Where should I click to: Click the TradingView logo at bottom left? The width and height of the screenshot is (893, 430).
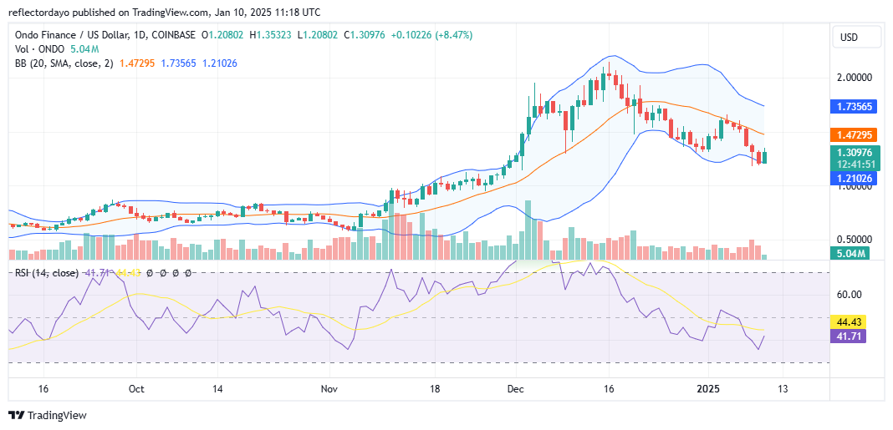[48, 415]
